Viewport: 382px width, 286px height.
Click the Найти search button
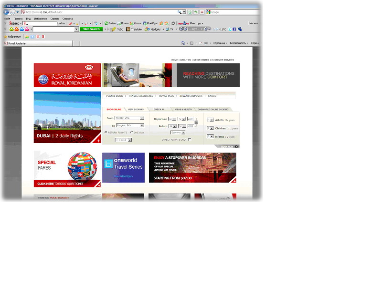(x=61, y=23)
